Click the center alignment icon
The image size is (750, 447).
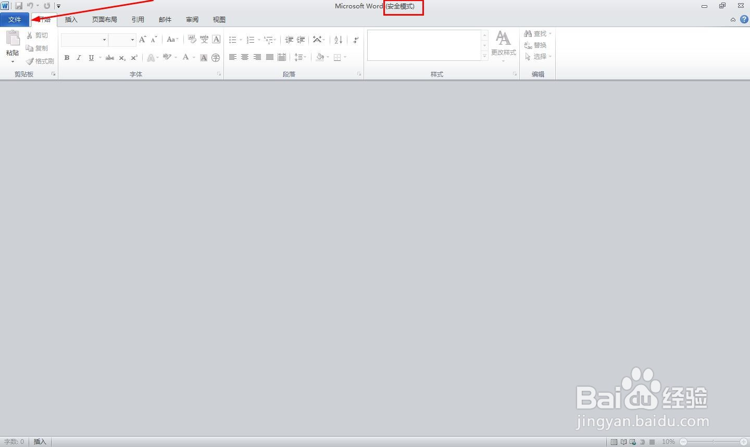(x=245, y=57)
